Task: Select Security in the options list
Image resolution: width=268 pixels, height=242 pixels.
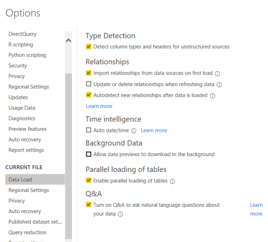Action: [x=18, y=66]
